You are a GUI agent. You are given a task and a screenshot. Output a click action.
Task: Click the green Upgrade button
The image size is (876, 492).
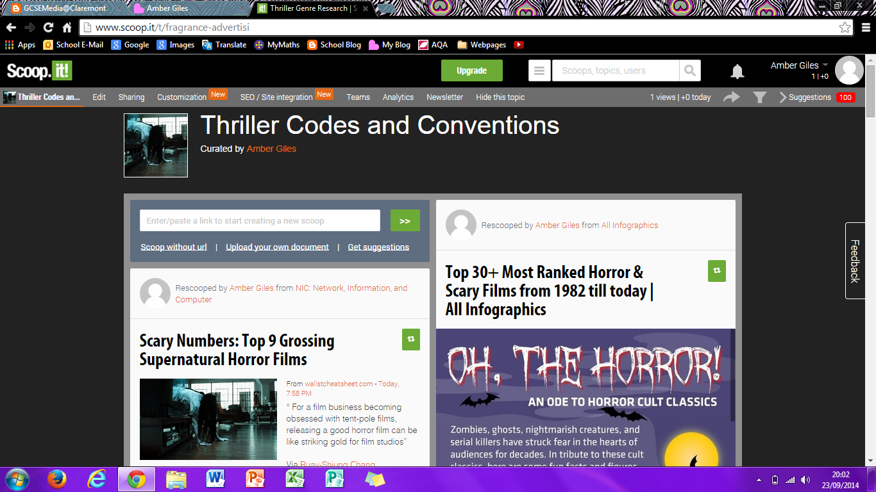coord(472,70)
